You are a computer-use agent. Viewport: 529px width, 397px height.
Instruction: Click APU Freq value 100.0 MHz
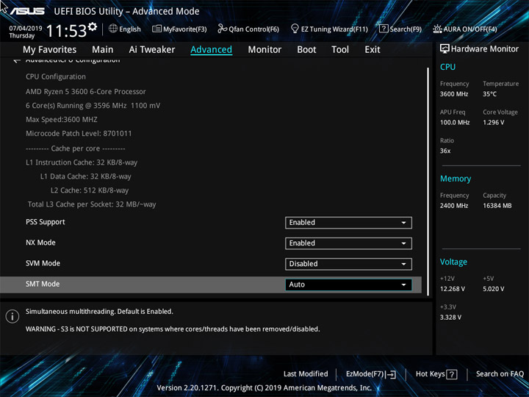click(x=455, y=122)
